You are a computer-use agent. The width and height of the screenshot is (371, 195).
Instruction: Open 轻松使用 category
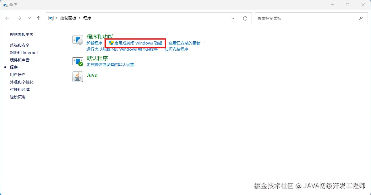tap(18, 97)
